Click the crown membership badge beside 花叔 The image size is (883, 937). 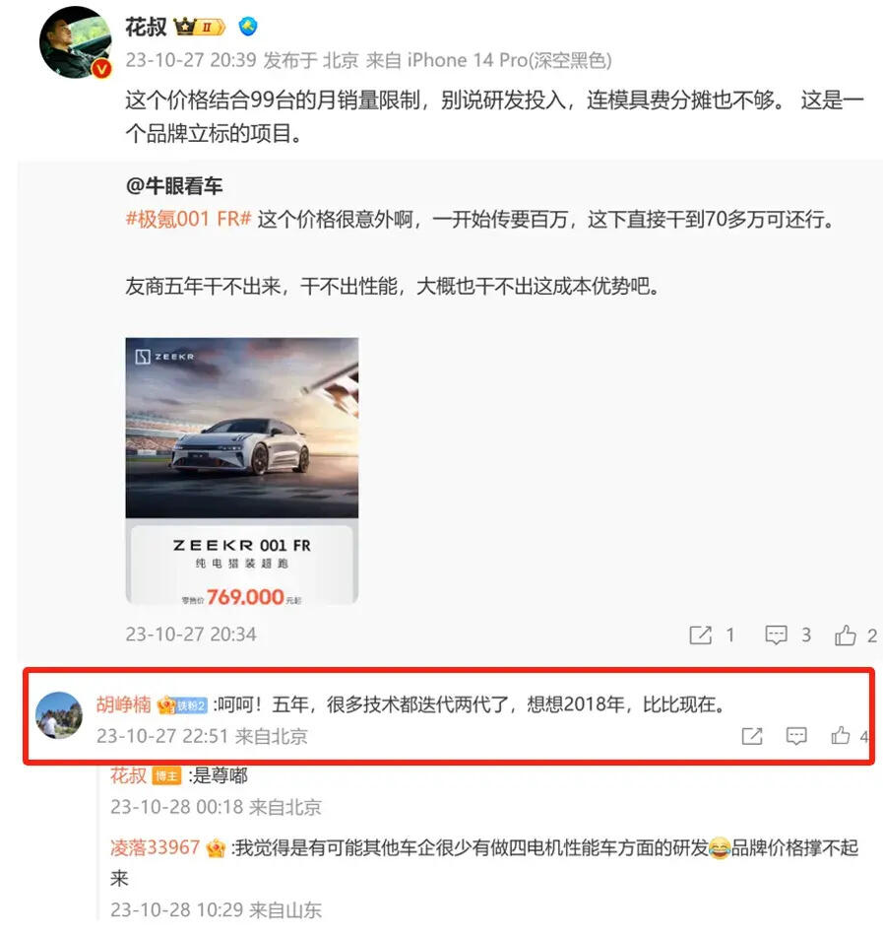click(200, 27)
